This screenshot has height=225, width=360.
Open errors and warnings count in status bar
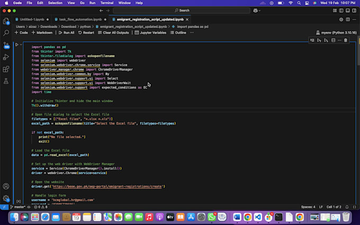pos(41,207)
